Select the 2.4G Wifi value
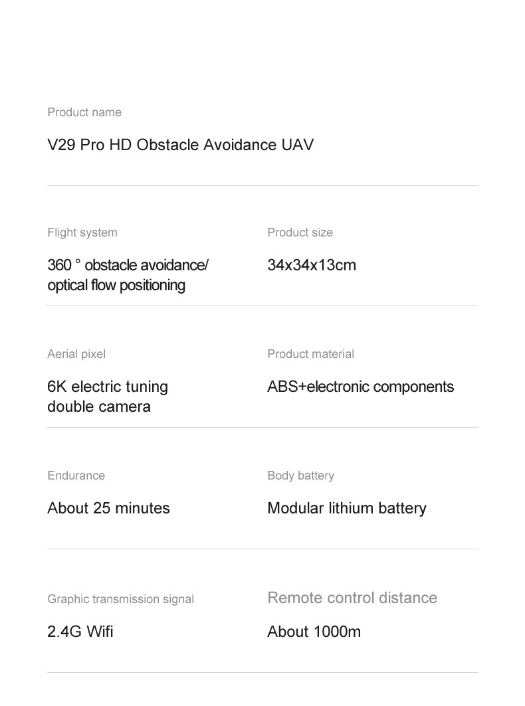This screenshot has height=706, width=525. [x=80, y=632]
